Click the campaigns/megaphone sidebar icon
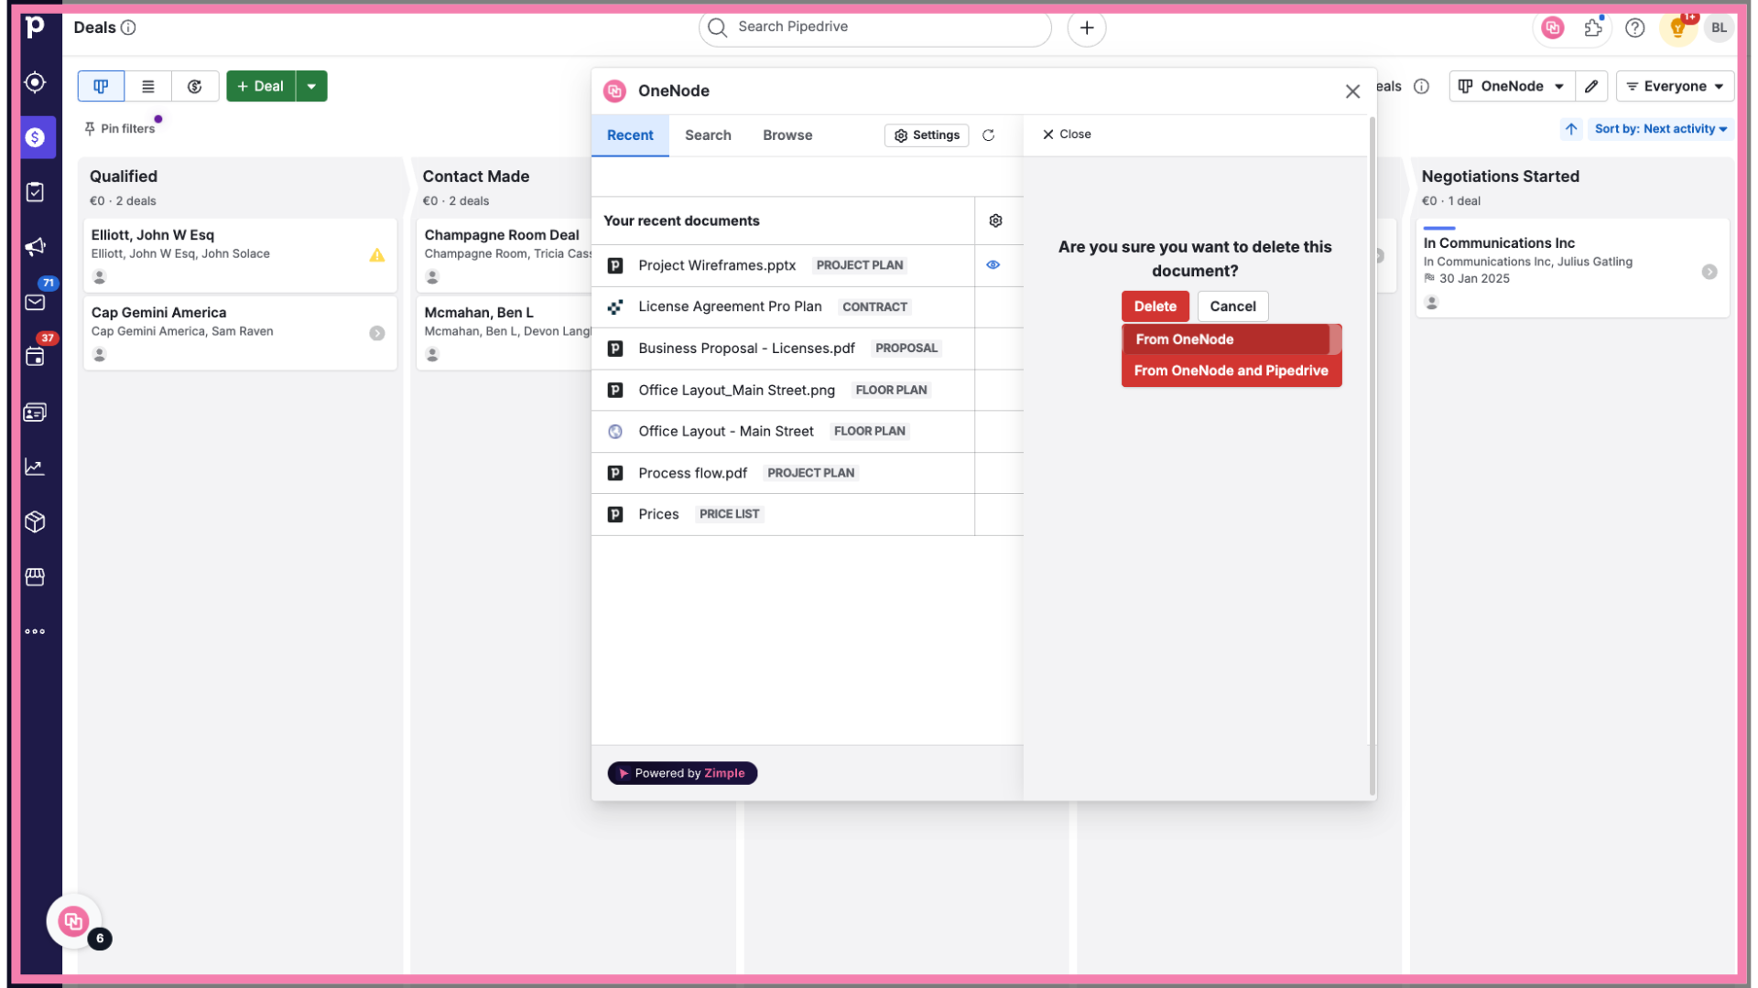 click(x=34, y=247)
